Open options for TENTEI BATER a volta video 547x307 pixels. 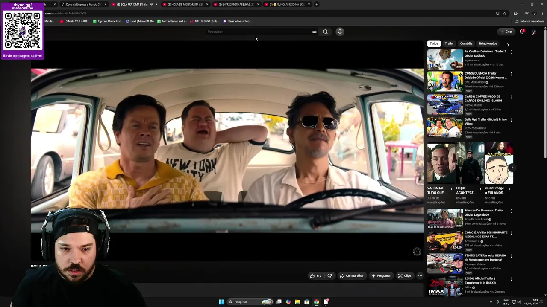tap(511, 256)
